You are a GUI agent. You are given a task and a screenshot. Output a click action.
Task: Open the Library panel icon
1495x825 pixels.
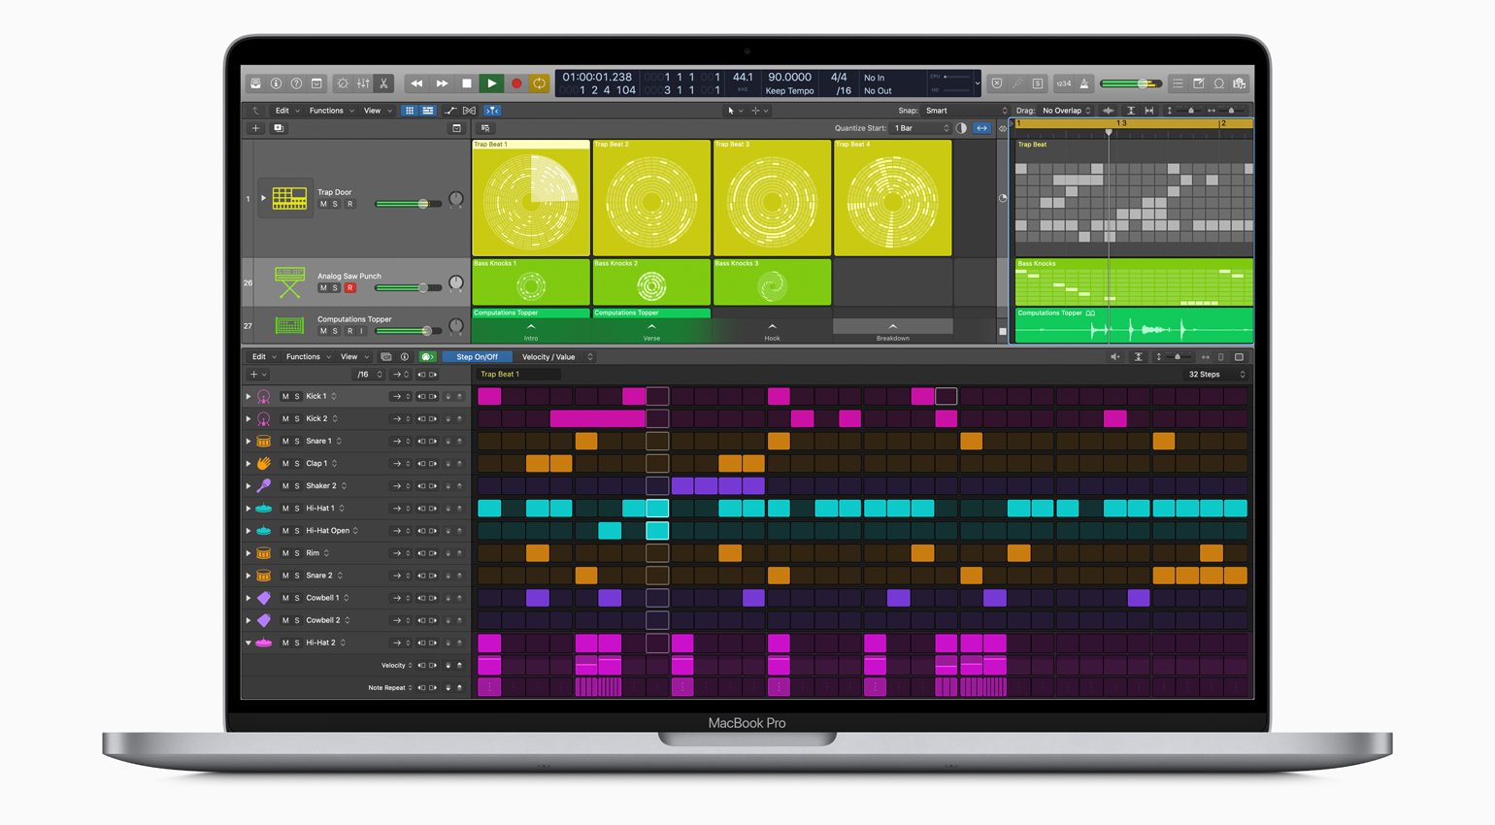[256, 83]
